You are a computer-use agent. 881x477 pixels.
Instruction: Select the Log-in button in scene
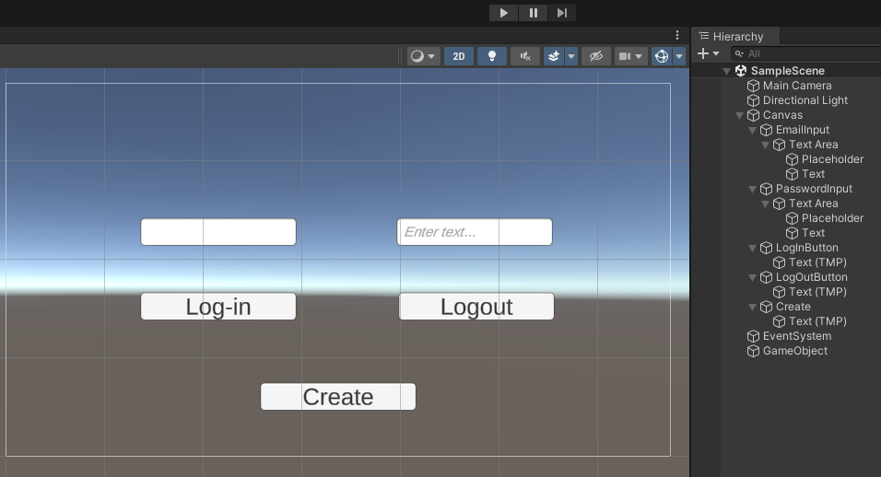218,307
